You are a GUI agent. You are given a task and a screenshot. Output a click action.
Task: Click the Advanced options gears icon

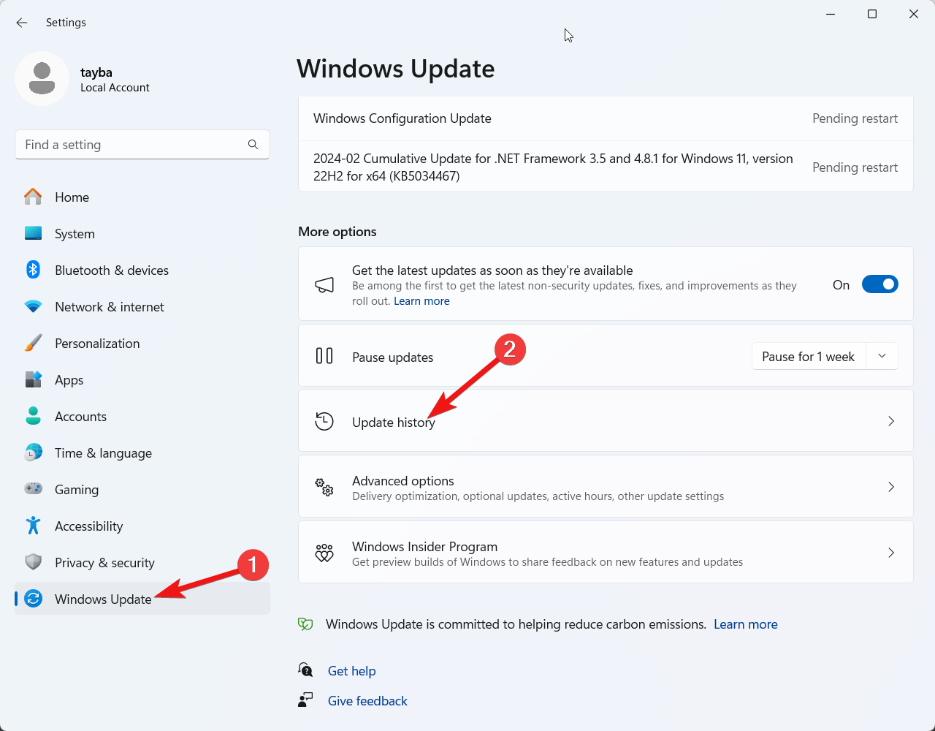324,488
